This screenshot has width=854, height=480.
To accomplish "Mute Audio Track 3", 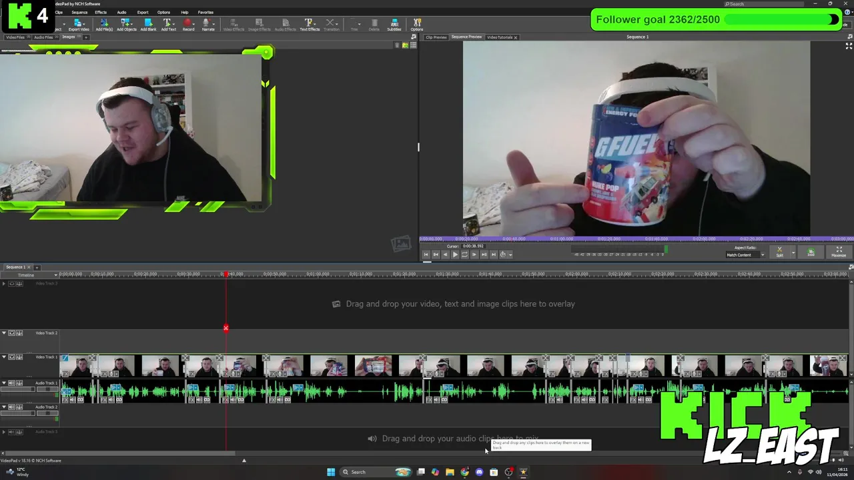I will pyautogui.click(x=11, y=432).
